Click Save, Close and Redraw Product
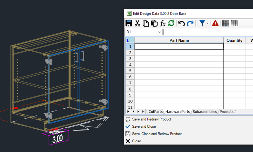The image size is (253, 152). 157,134
